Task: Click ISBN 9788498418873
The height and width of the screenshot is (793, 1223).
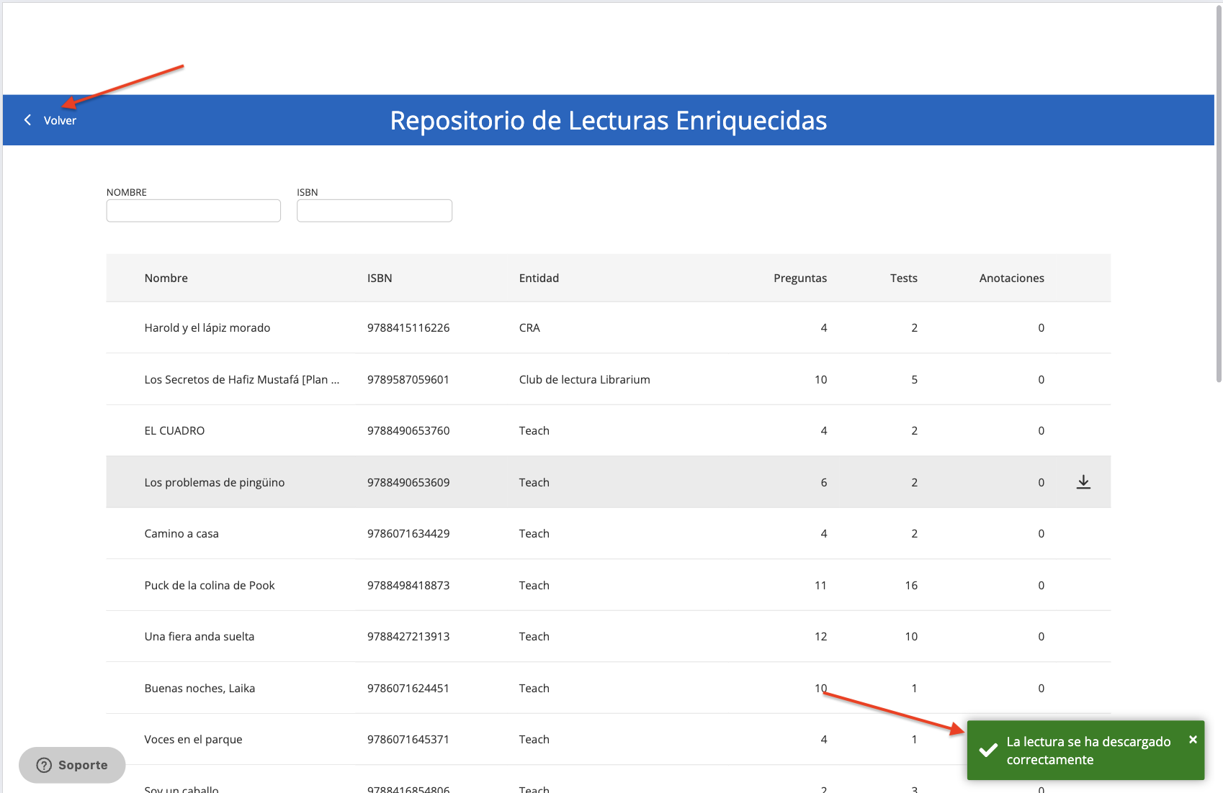Action: [x=408, y=586]
